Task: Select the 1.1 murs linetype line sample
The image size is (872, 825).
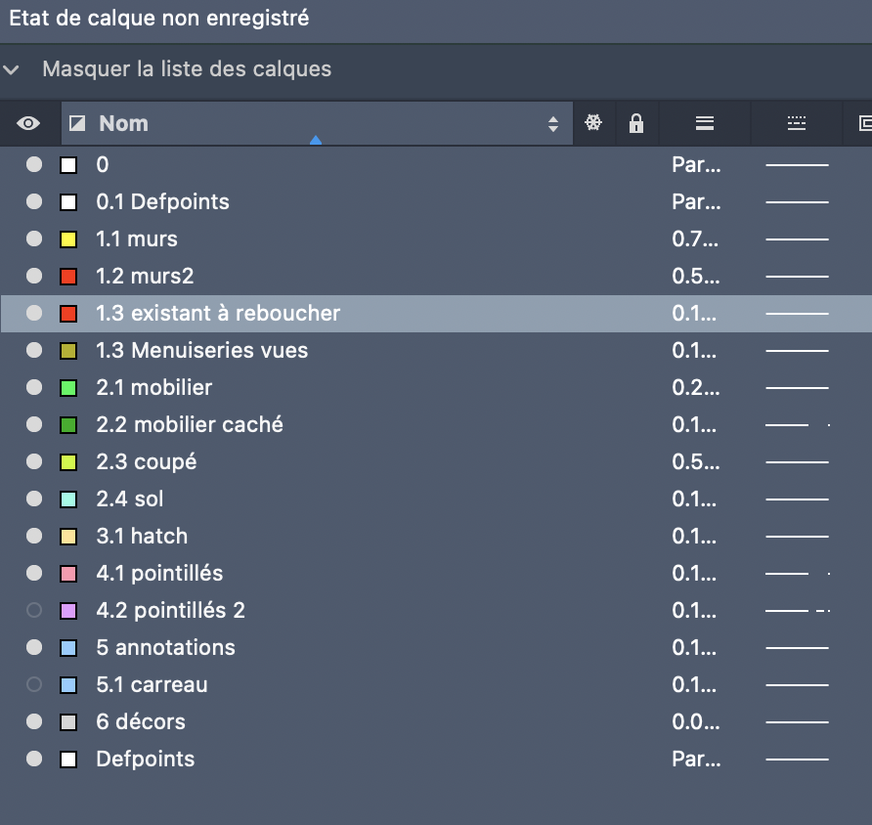Action: coord(797,239)
